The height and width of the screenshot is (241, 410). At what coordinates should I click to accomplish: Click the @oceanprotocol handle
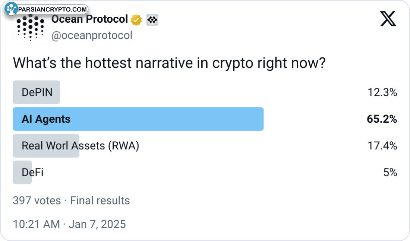pyautogui.click(x=92, y=36)
